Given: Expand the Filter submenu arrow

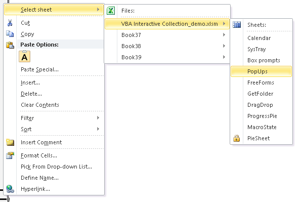Looking at the screenshot, I should coord(98,118).
